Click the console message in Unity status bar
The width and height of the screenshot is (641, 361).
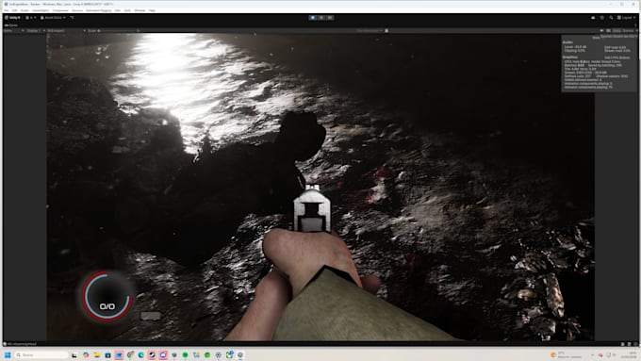point(22,344)
